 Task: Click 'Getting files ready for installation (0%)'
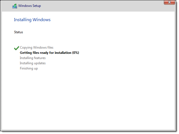49,53
